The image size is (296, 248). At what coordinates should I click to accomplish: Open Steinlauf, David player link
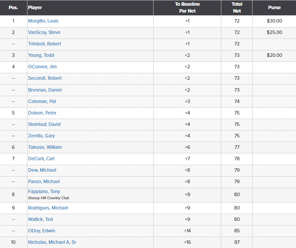point(44,124)
